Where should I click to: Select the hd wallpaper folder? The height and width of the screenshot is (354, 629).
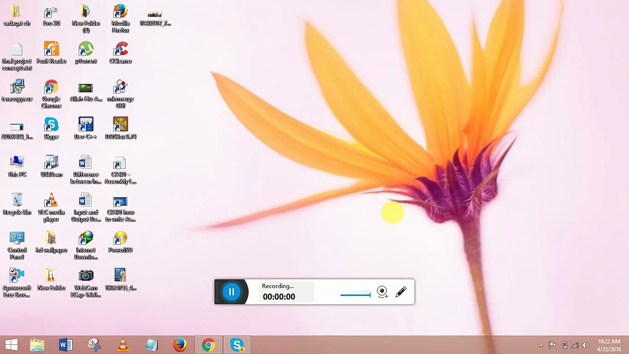[x=51, y=242]
